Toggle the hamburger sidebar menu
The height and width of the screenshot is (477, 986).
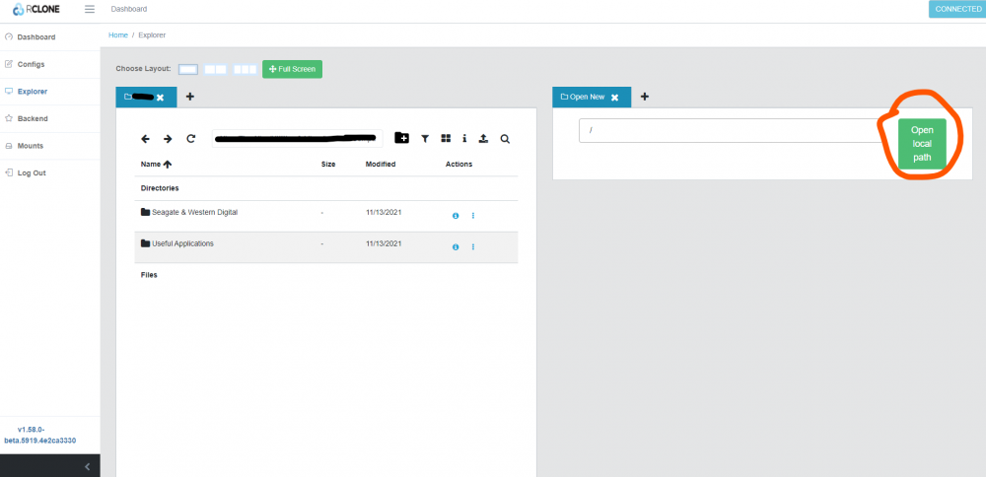pos(90,10)
